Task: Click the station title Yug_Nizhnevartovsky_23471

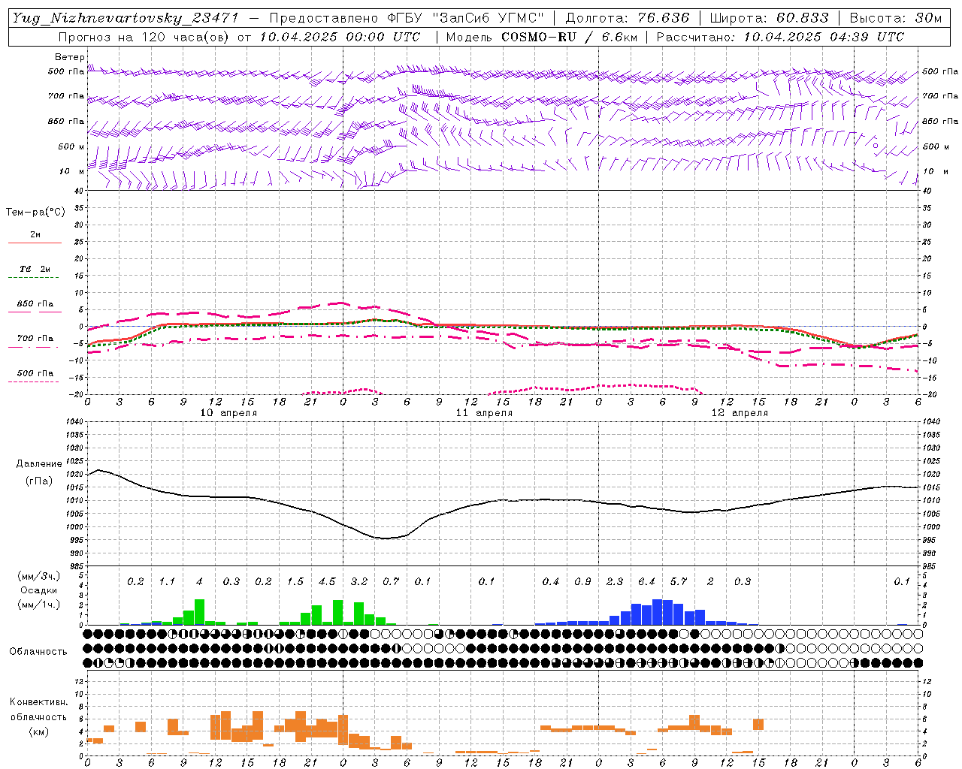Action: 126,18
